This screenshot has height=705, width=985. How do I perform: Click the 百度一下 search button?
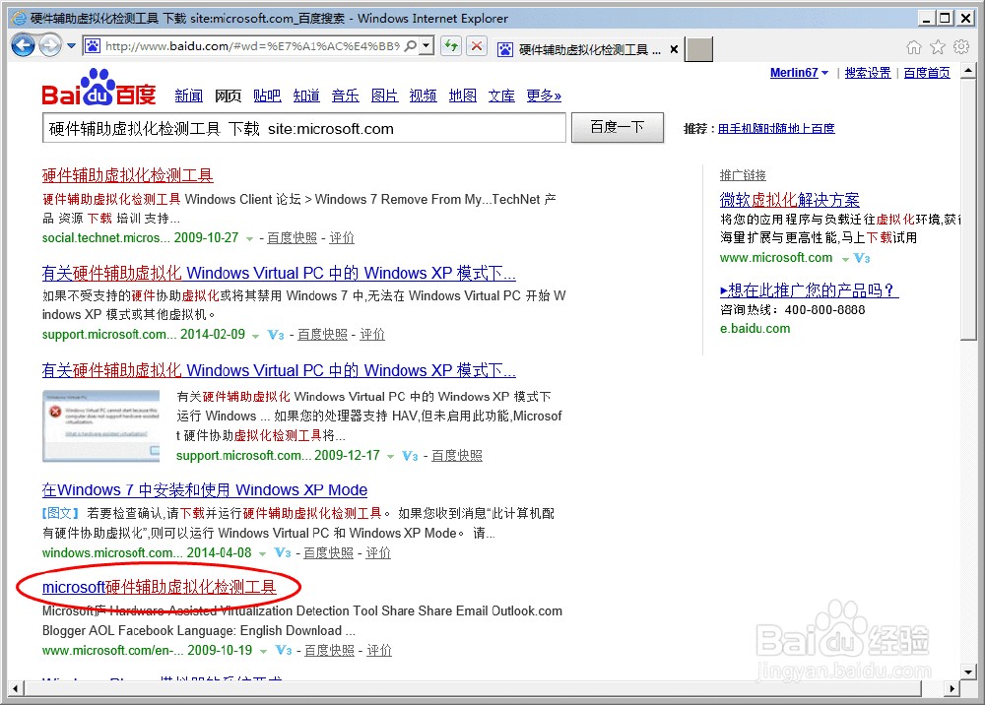pyautogui.click(x=617, y=127)
